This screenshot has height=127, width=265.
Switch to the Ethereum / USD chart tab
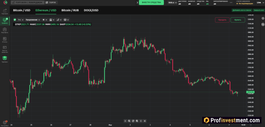[x=46, y=10]
